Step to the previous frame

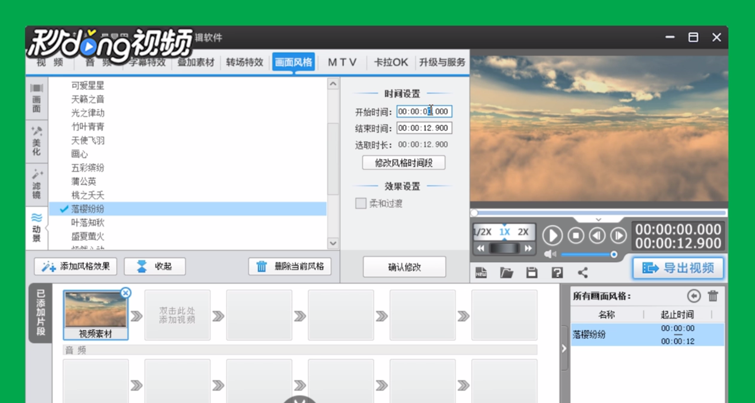(x=597, y=236)
